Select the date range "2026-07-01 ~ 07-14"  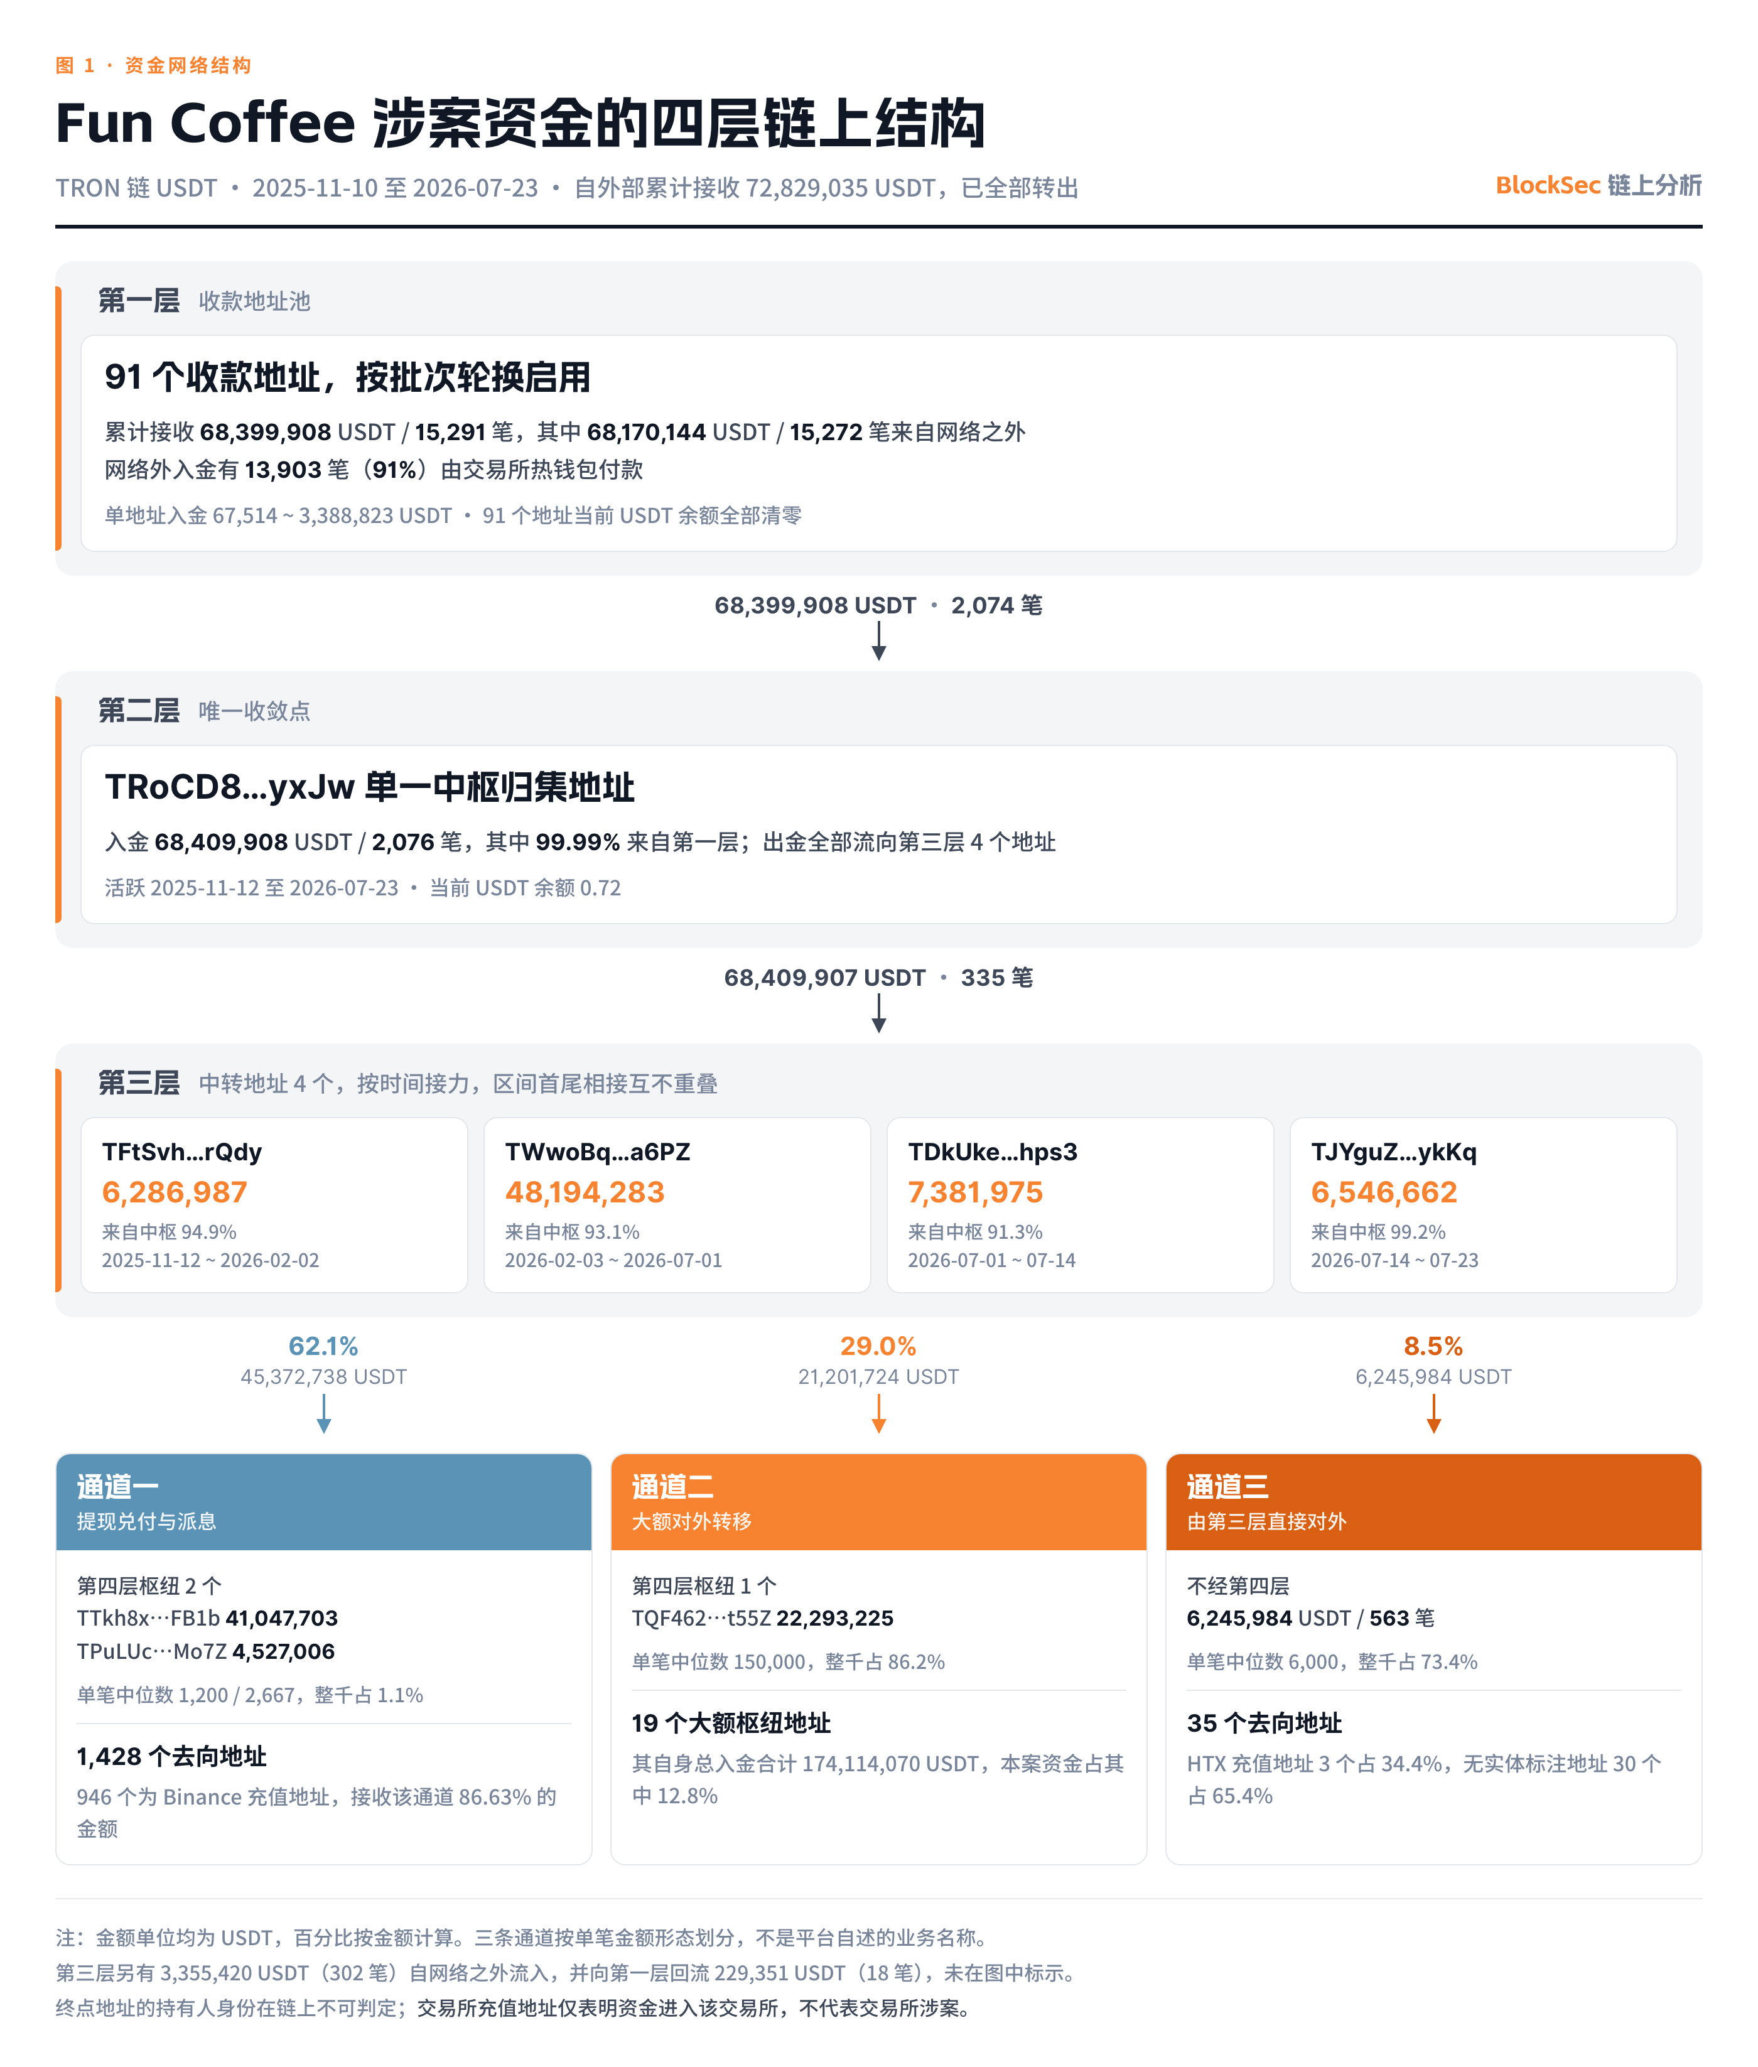point(991,1260)
